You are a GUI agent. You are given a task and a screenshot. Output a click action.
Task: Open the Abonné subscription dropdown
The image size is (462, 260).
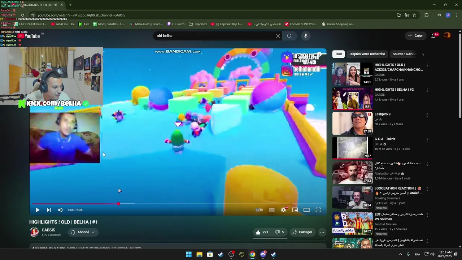(x=83, y=232)
